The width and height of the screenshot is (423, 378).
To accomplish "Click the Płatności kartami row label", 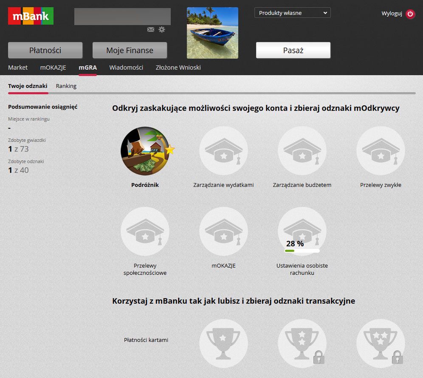I will [x=146, y=340].
